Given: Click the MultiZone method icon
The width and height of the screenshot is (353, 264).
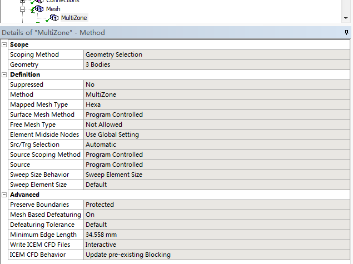Looking at the screenshot, I should tap(54, 18).
